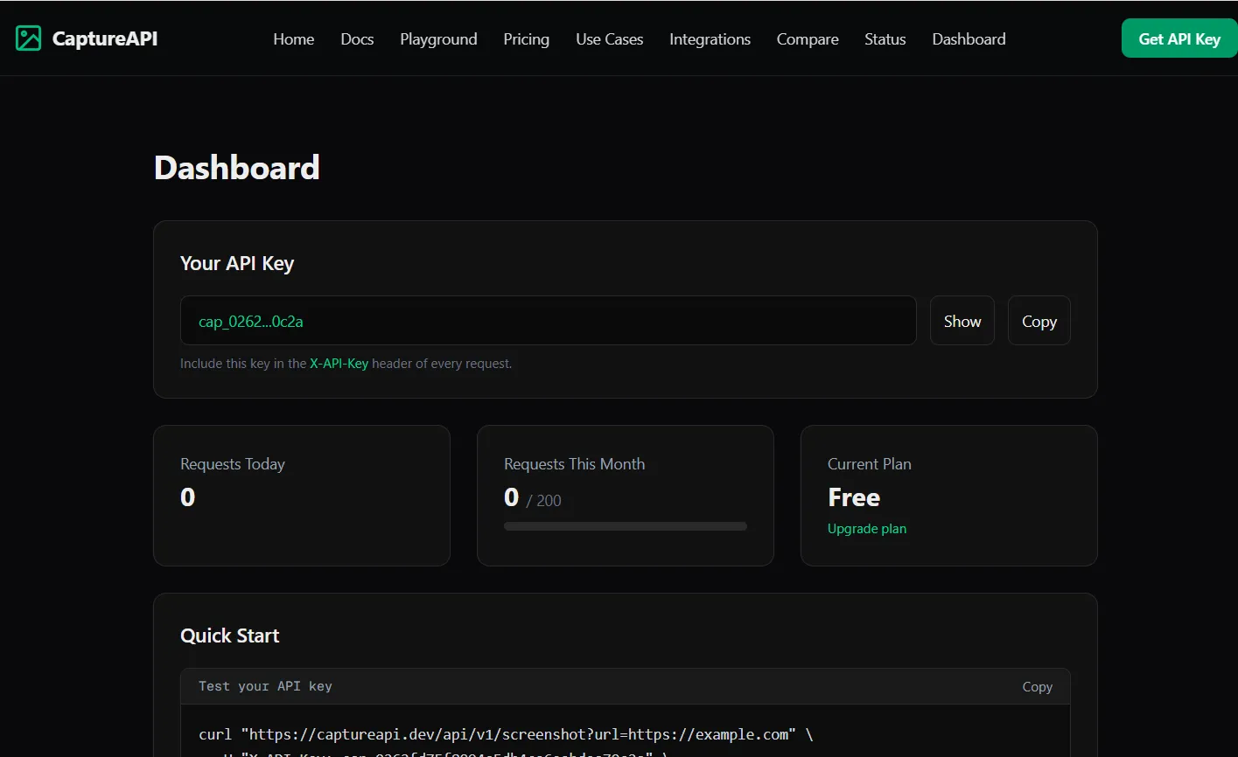
Task: Click the Current Plan label
Action: point(870,464)
